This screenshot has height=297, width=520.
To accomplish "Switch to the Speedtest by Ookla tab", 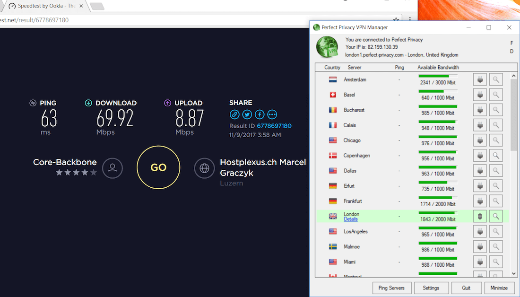I will point(45,6).
